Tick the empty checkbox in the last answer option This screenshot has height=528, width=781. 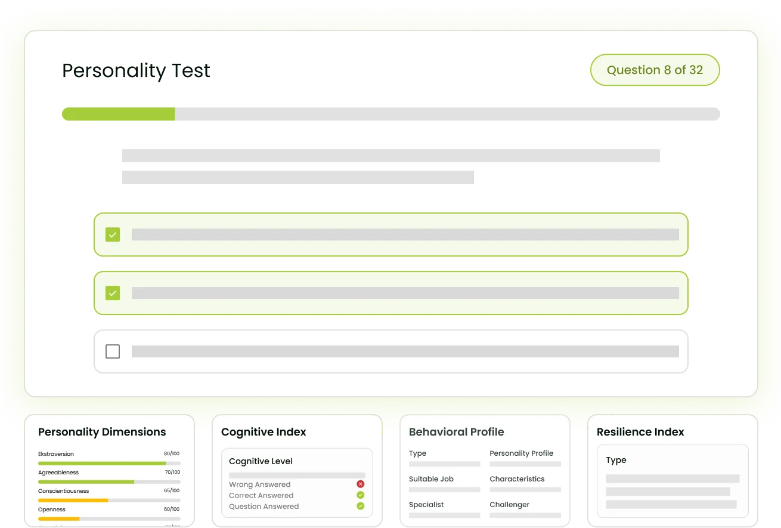pos(113,351)
